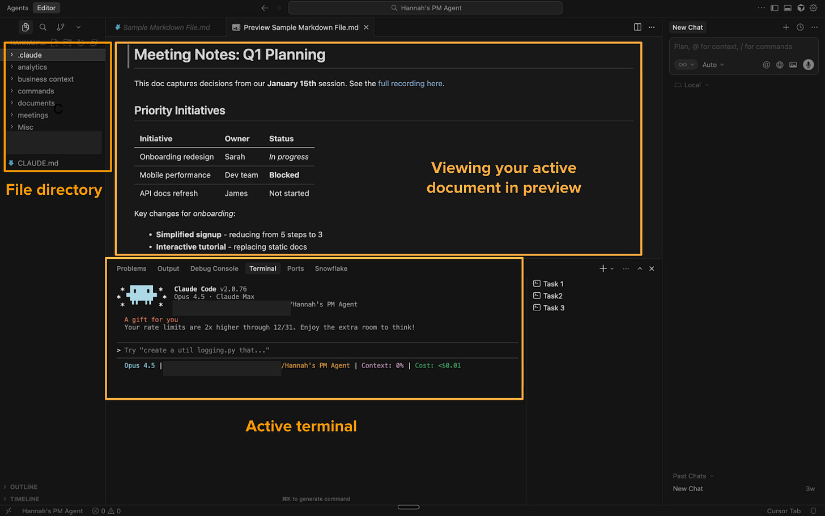The height and width of the screenshot is (516, 825).
Task: Refresh the explorer file tree
Action: tap(80, 42)
